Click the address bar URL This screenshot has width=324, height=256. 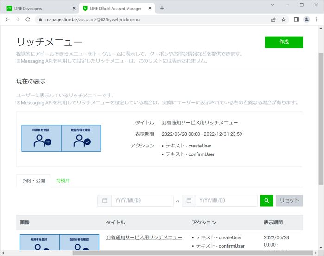point(93,19)
